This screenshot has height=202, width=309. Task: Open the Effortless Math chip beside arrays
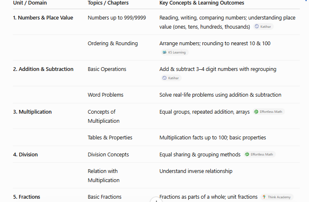point(269,112)
